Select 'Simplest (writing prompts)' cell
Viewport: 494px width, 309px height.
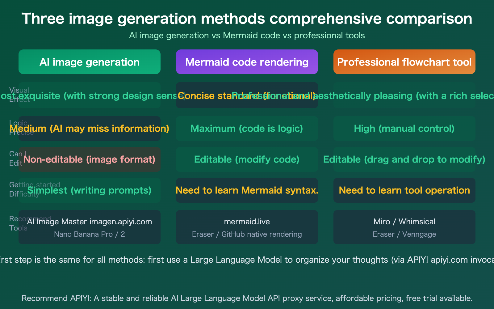[x=89, y=190]
